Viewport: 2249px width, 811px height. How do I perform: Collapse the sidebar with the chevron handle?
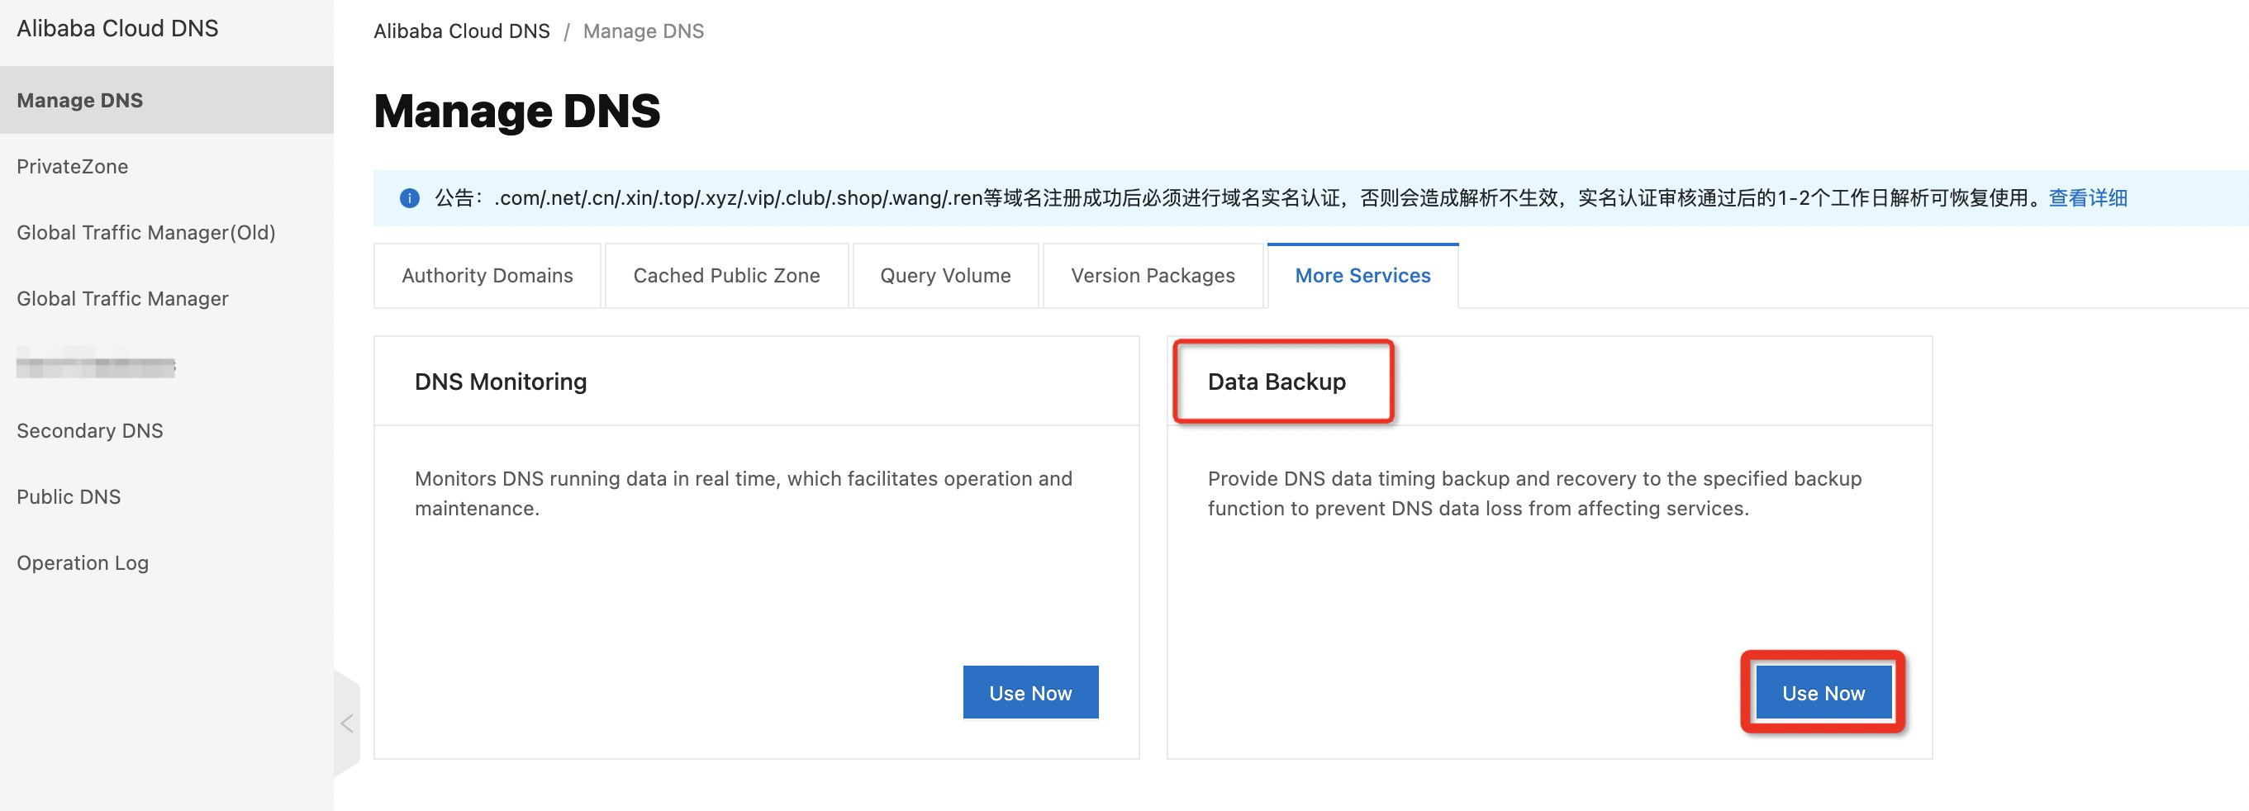(347, 723)
